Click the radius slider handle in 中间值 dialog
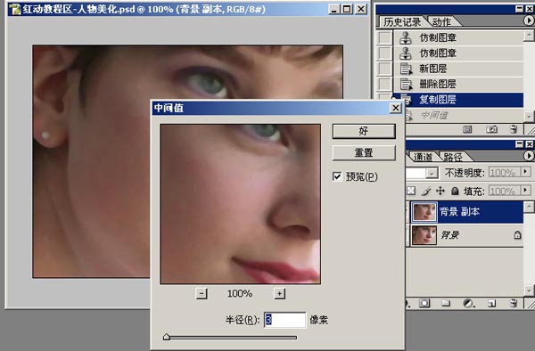 click(167, 337)
